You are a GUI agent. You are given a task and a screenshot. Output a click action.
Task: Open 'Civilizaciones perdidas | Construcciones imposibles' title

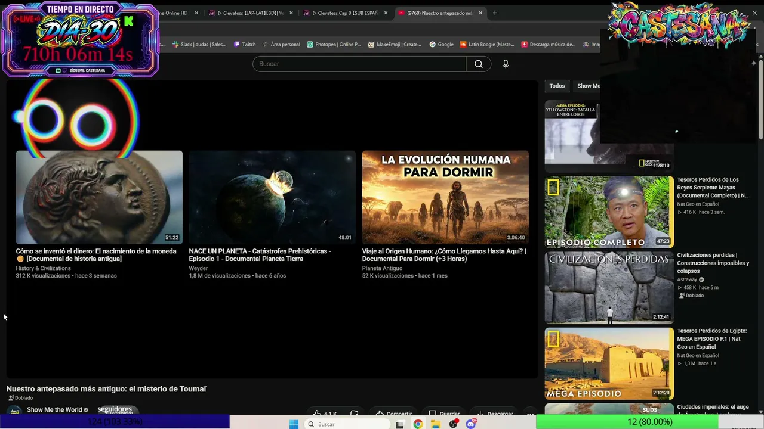[713, 263]
